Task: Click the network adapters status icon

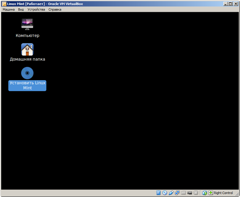Action: click(x=177, y=193)
